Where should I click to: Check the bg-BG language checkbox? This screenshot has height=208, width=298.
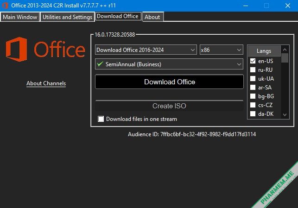(253, 96)
